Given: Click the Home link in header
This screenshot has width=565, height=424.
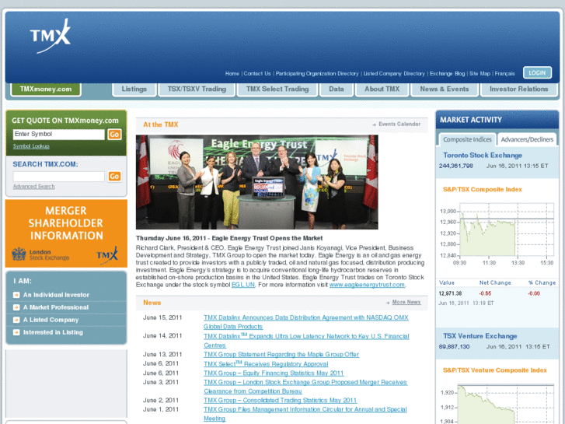Looking at the screenshot, I should [x=232, y=74].
